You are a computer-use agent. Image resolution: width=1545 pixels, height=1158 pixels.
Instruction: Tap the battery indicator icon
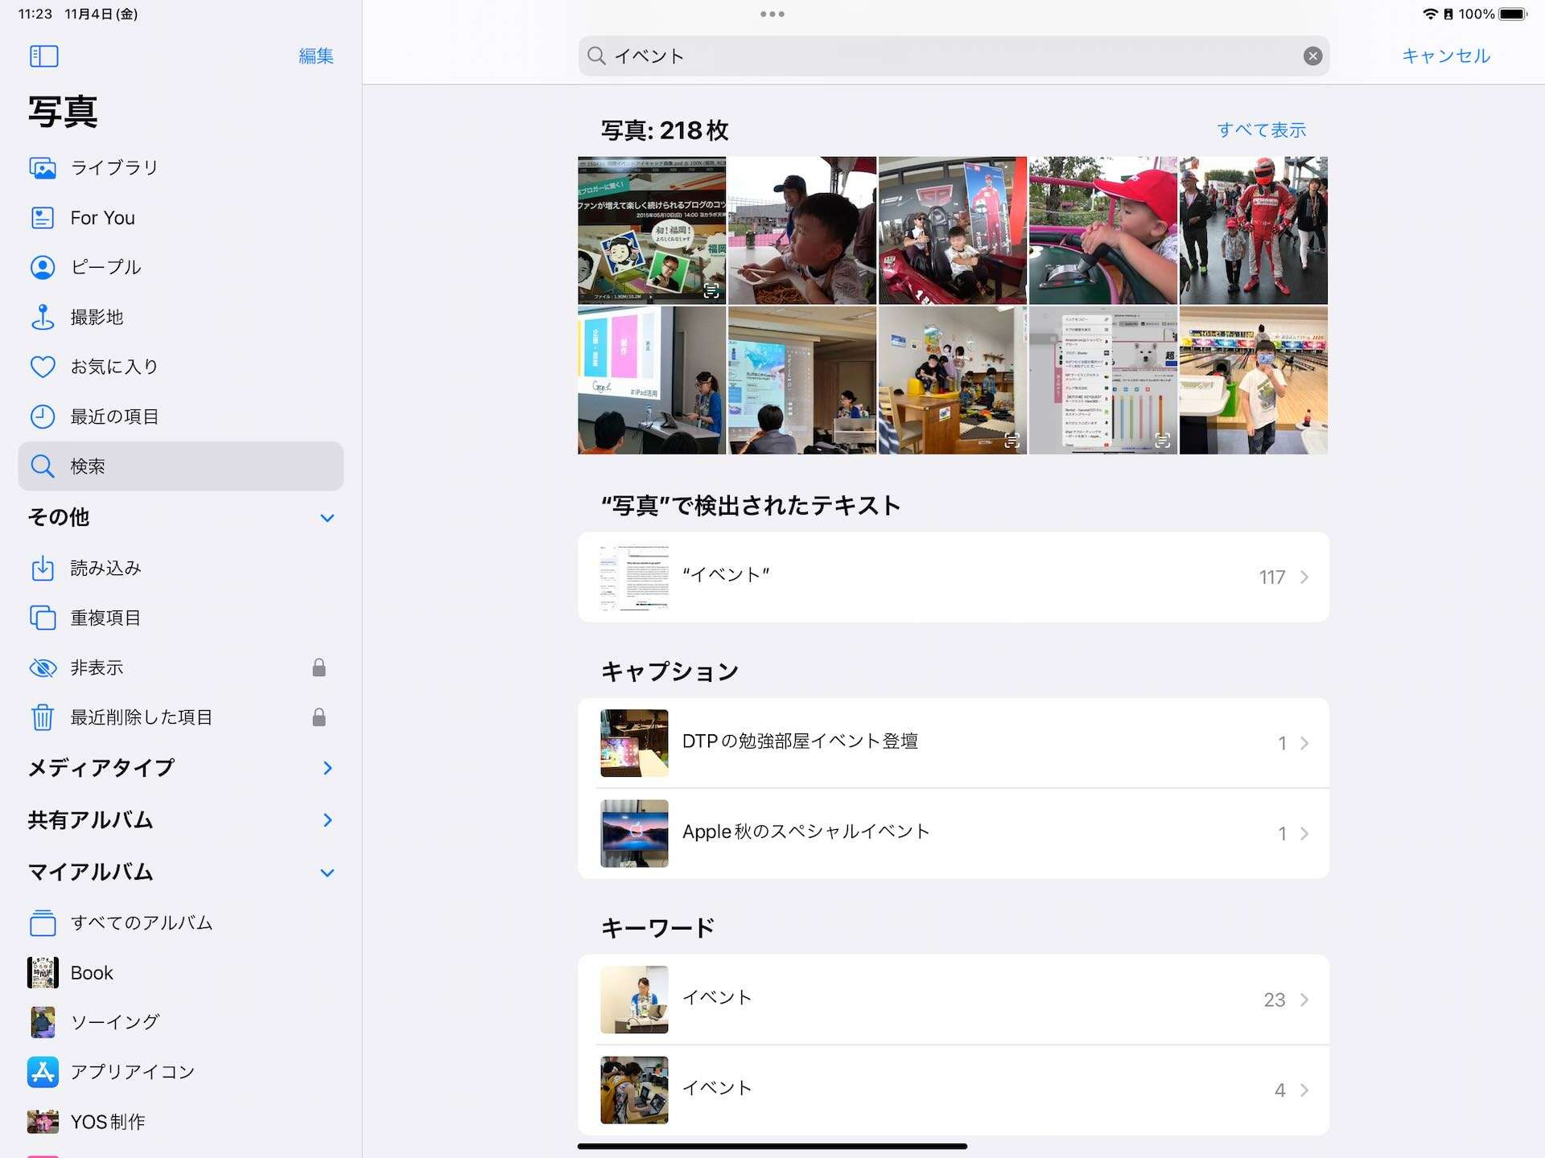1513,14
